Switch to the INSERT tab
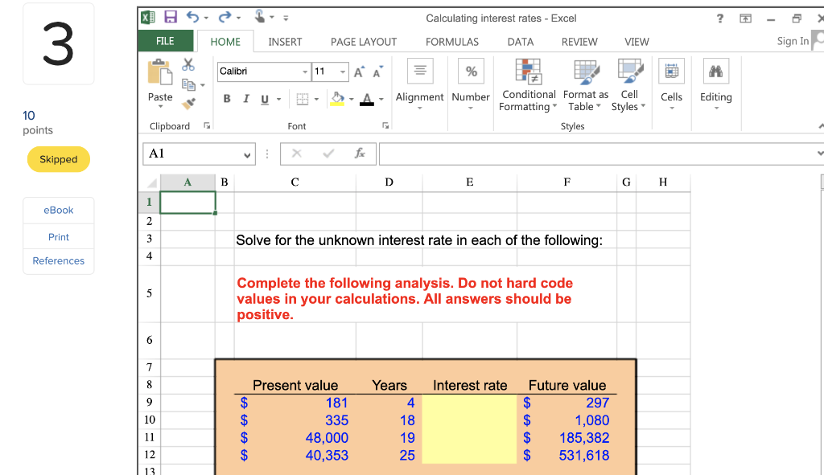824x475 pixels. 285,42
